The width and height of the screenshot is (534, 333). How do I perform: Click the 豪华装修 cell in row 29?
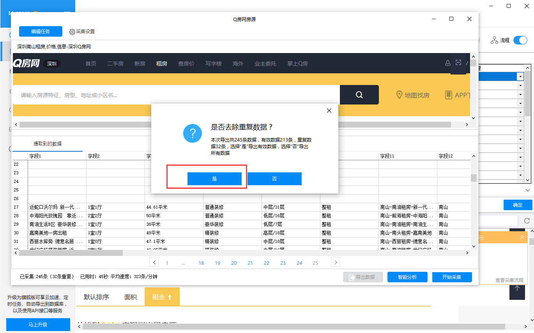pos(232,224)
